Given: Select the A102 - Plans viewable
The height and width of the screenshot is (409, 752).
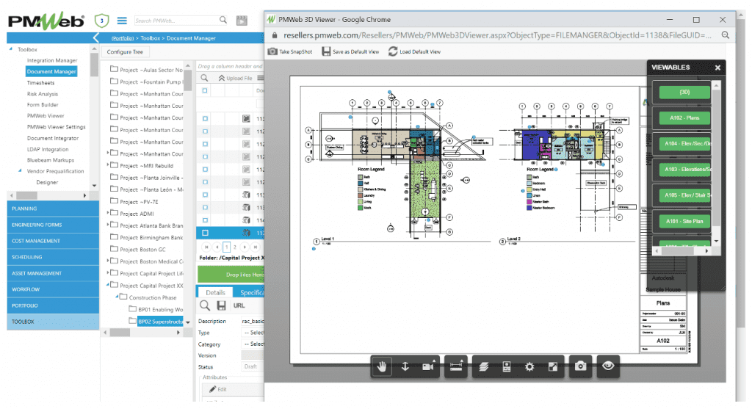Looking at the screenshot, I should click(684, 118).
